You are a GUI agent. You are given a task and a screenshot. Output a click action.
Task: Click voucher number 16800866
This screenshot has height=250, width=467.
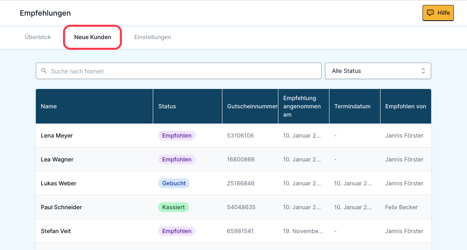point(241,159)
